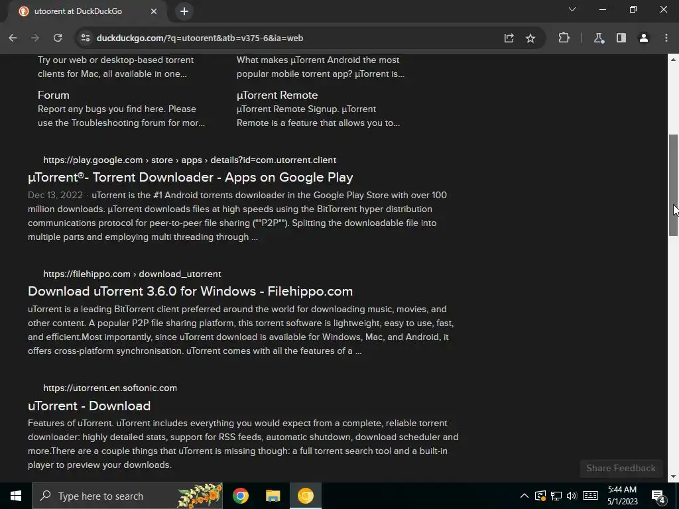The height and width of the screenshot is (509, 679).
Task: Open the uTorrent - Download Softonic result
Action: click(90, 406)
